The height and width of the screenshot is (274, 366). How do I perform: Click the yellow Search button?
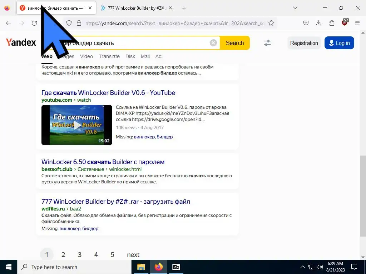tap(235, 43)
